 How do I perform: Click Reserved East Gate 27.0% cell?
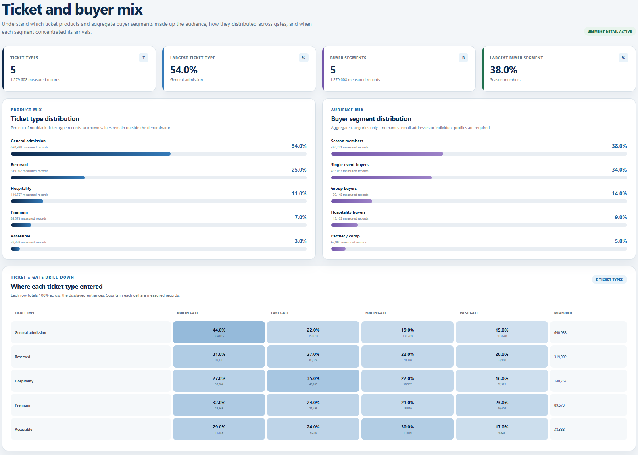(x=313, y=357)
